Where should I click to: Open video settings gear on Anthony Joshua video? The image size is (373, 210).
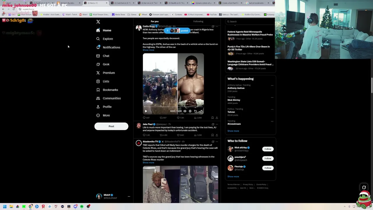click(x=190, y=111)
